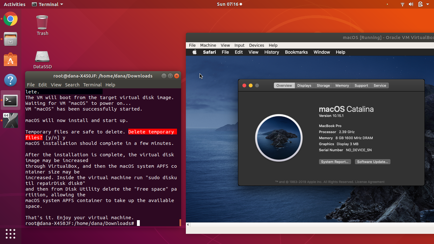Show Applications using the grid icon
The image size is (434, 244).
click(10, 234)
